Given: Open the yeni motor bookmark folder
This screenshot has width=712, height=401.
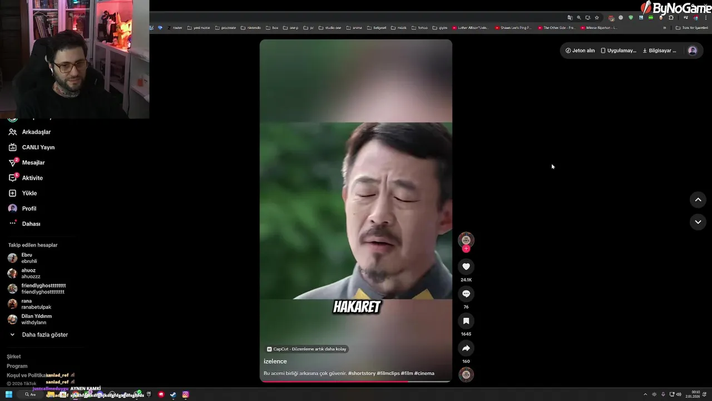Looking at the screenshot, I should click(199, 27).
